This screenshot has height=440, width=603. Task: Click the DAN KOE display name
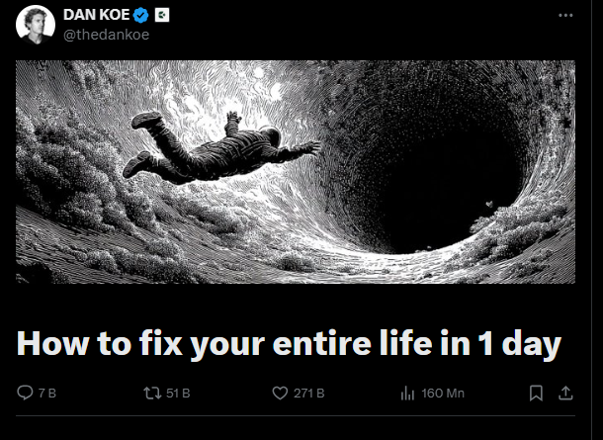coord(96,15)
